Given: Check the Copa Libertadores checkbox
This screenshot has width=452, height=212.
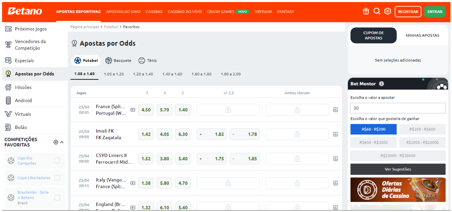Looking at the screenshot, I should [x=57, y=178].
